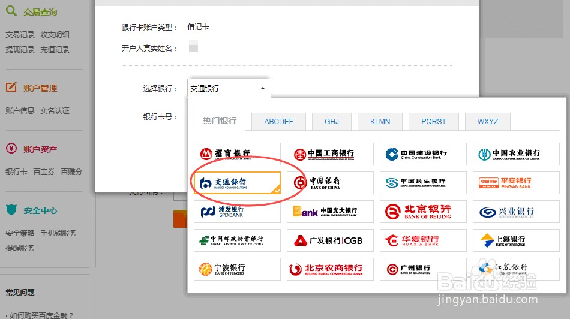Select SPD Bank 浦发银行 tile
570x319 pixels.
pos(237,212)
